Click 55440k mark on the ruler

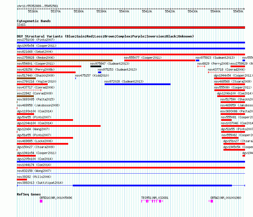click(x=215, y=11)
